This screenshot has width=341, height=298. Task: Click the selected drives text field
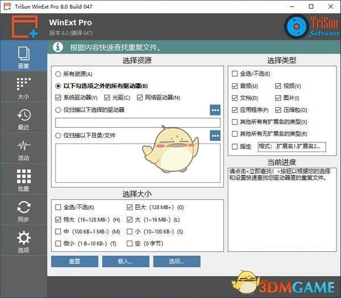point(138,123)
